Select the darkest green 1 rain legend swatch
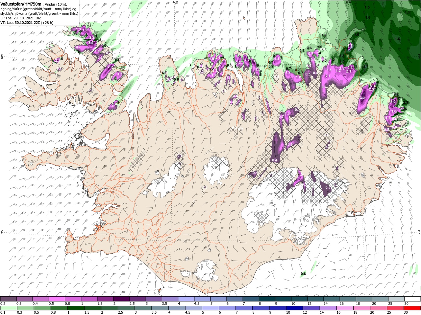The height and width of the screenshot is (315, 421). [76, 308]
